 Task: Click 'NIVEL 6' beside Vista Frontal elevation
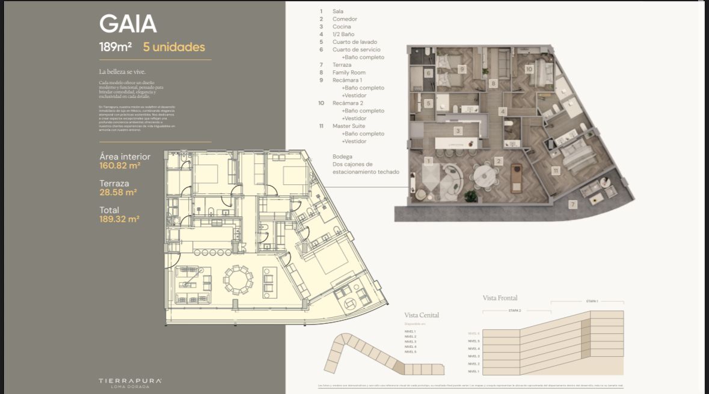[x=473, y=333]
